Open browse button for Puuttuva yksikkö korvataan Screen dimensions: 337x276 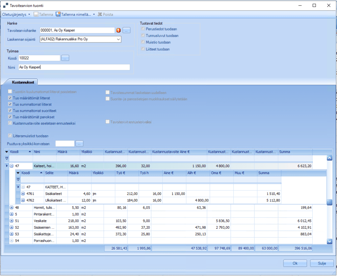[79, 144]
